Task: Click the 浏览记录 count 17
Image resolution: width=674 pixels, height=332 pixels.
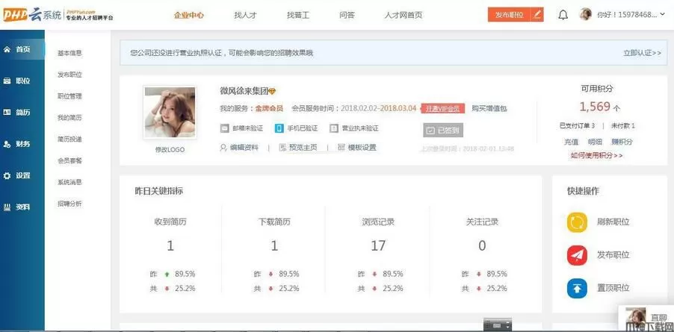Action: click(378, 245)
